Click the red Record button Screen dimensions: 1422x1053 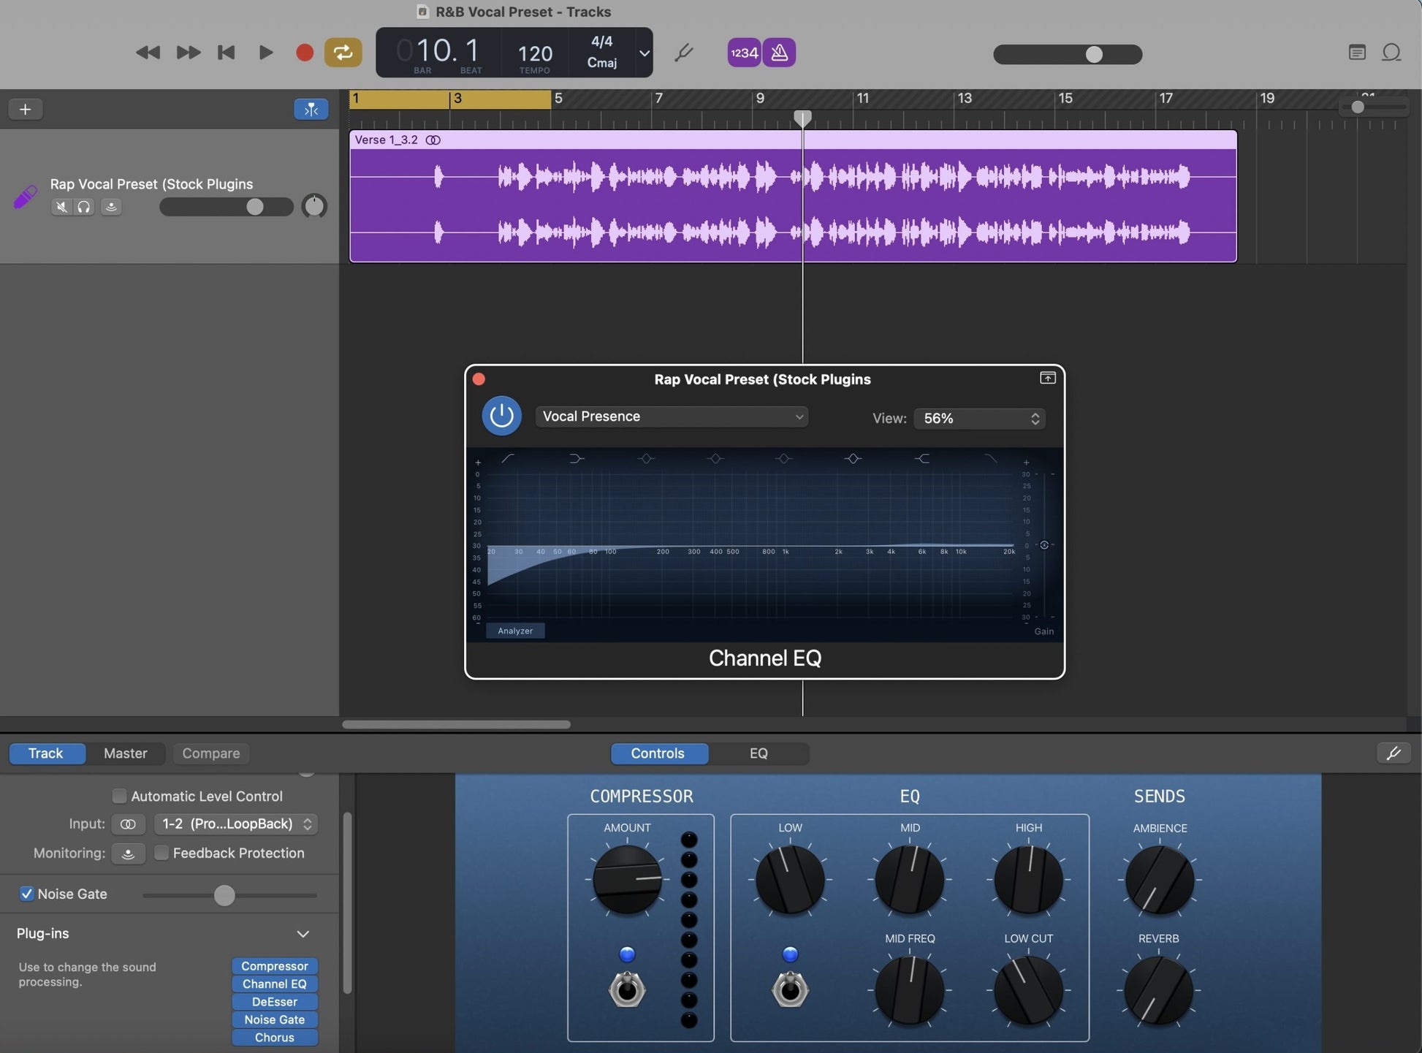pyautogui.click(x=305, y=53)
